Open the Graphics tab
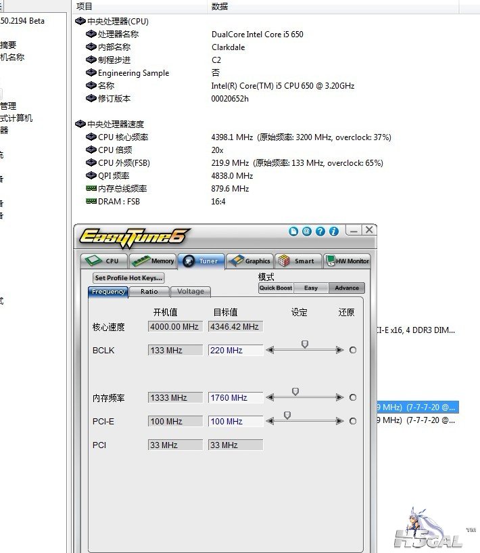 coord(249,261)
